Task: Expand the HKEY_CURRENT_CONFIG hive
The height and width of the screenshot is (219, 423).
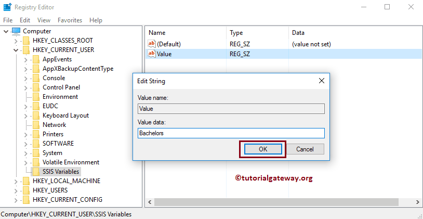Action: (16, 200)
